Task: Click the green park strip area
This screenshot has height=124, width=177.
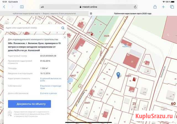Action: pyautogui.click(x=87, y=69)
